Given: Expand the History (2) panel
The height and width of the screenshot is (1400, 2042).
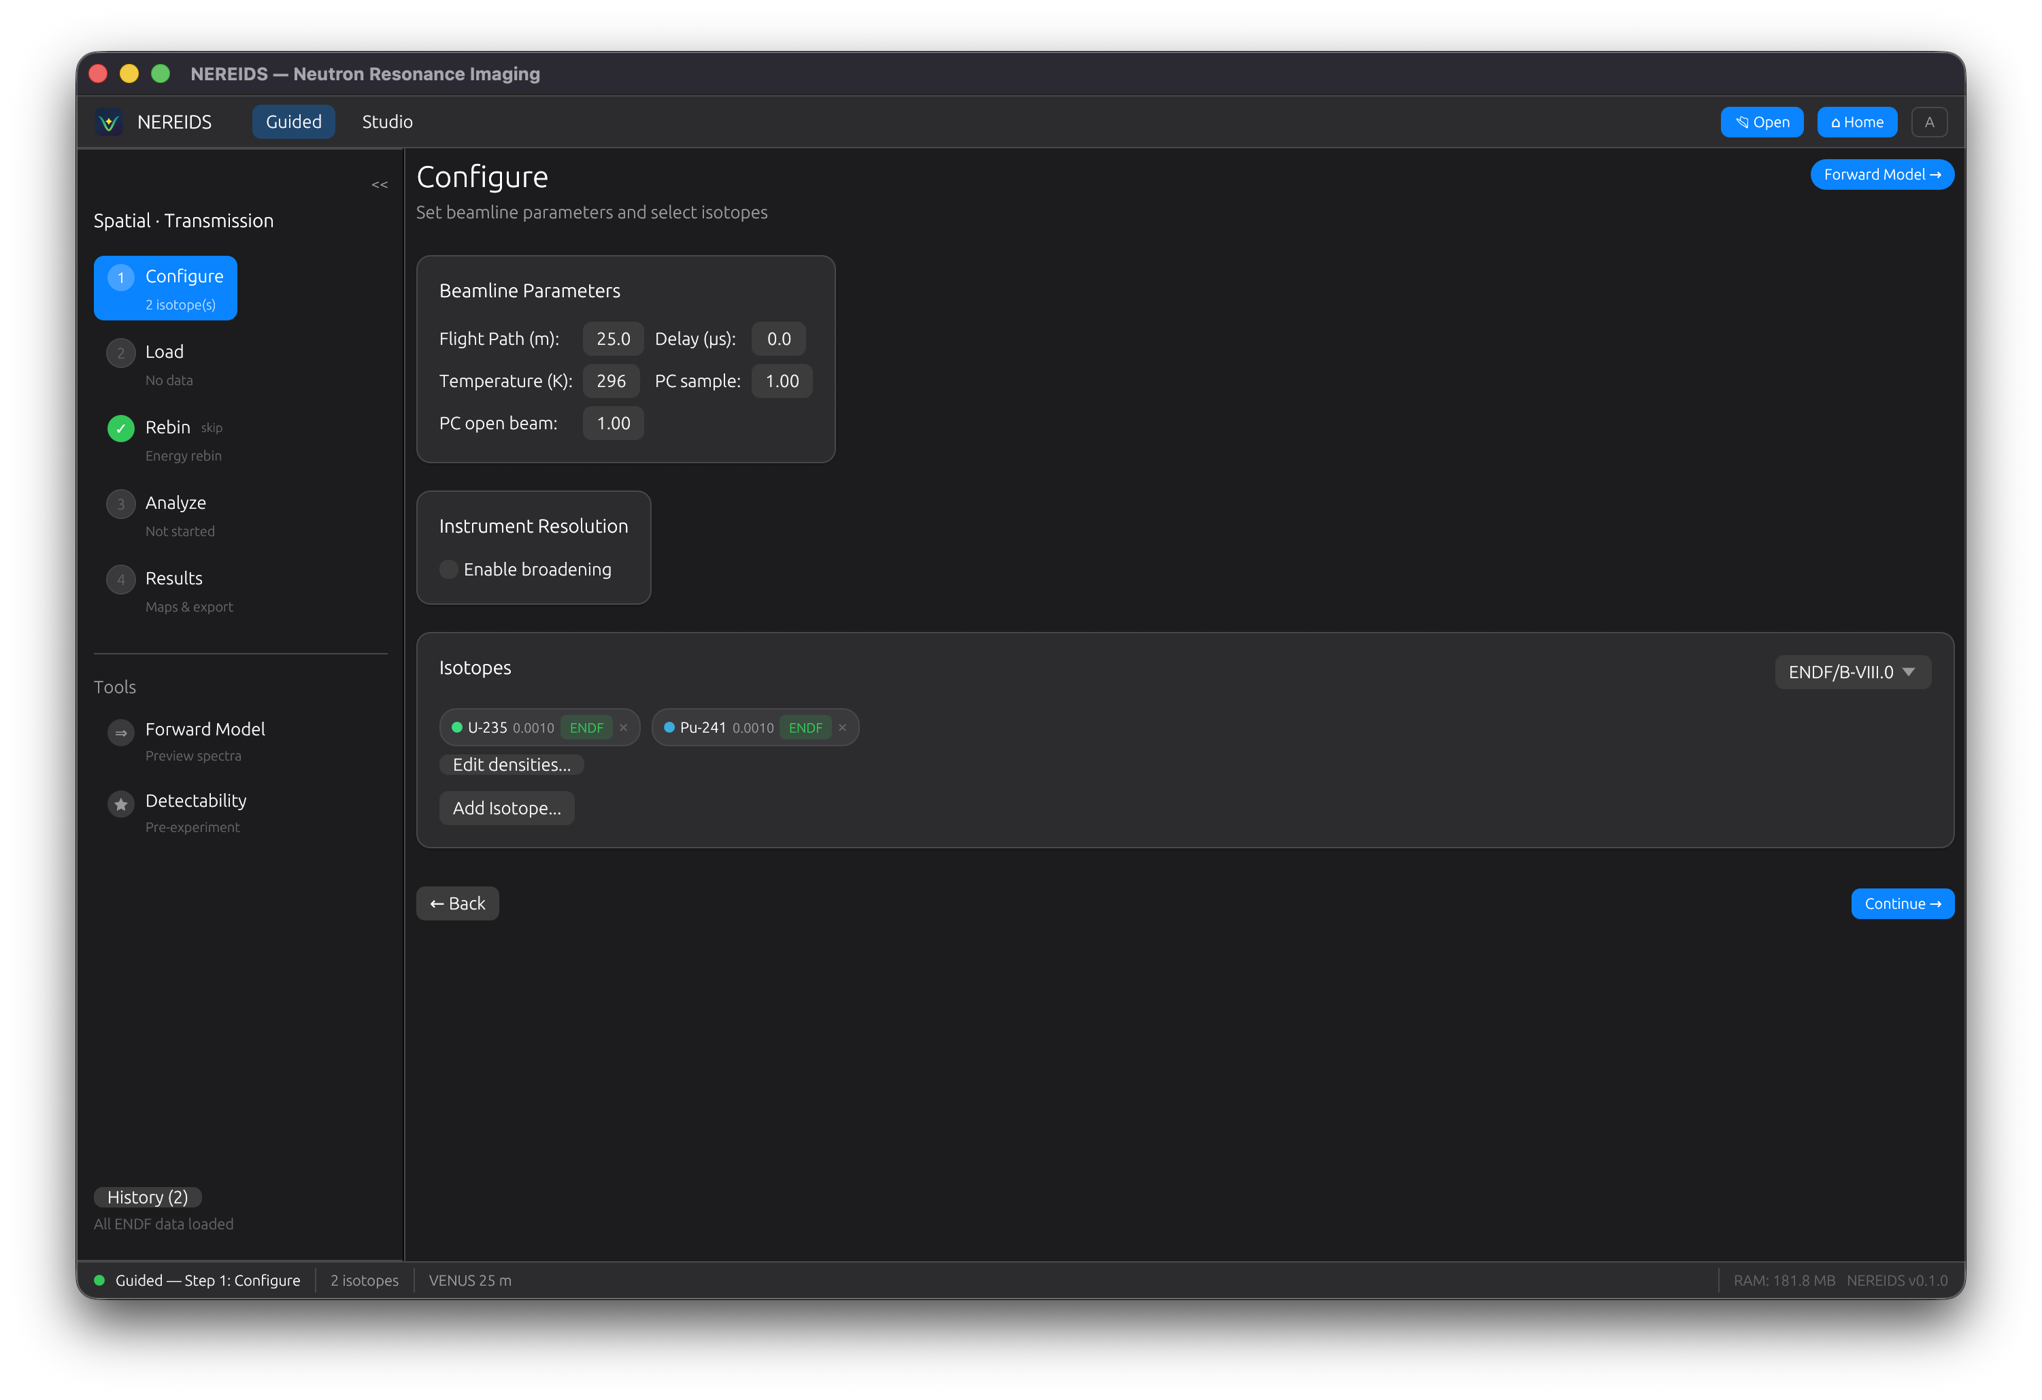Looking at the screenshot, I should pos(147,1197).
